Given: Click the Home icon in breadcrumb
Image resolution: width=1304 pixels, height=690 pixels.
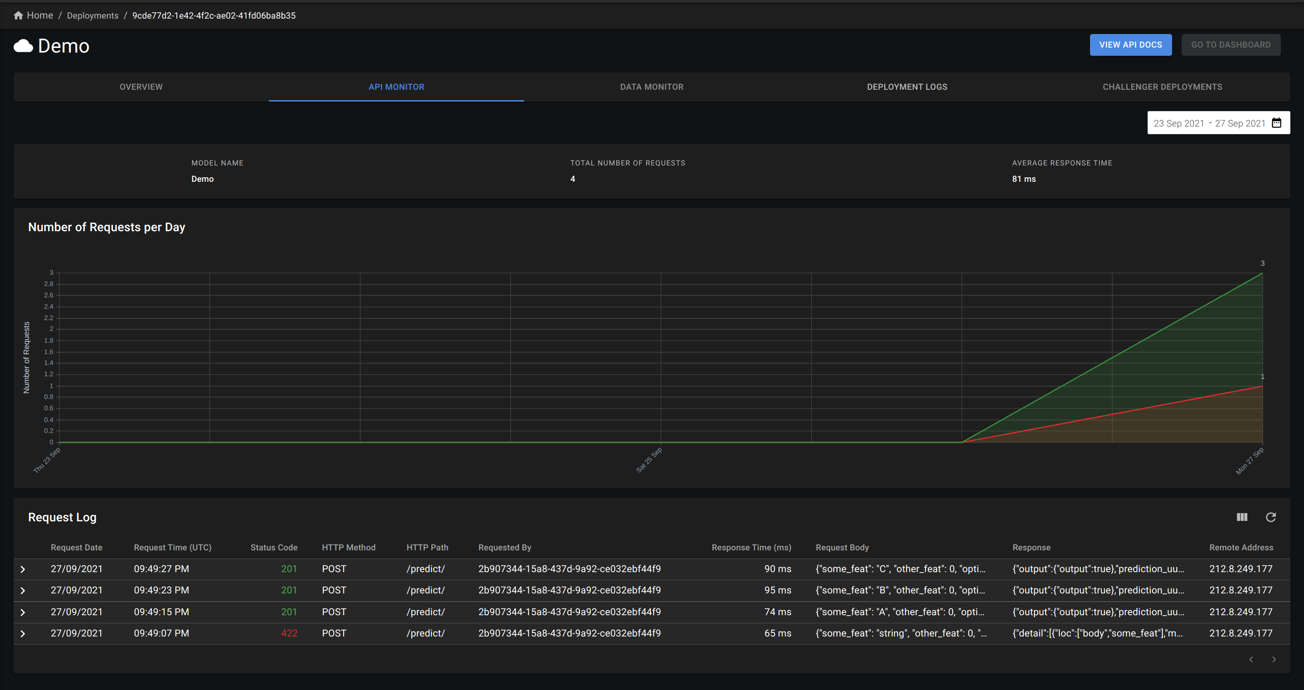Looking at the screenshot, I should pyautogui.click(x=18, y=15).
